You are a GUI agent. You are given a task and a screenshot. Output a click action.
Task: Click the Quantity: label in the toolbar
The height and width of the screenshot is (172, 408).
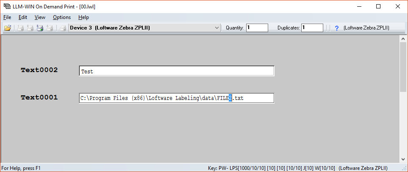click(x=235, y=28)
